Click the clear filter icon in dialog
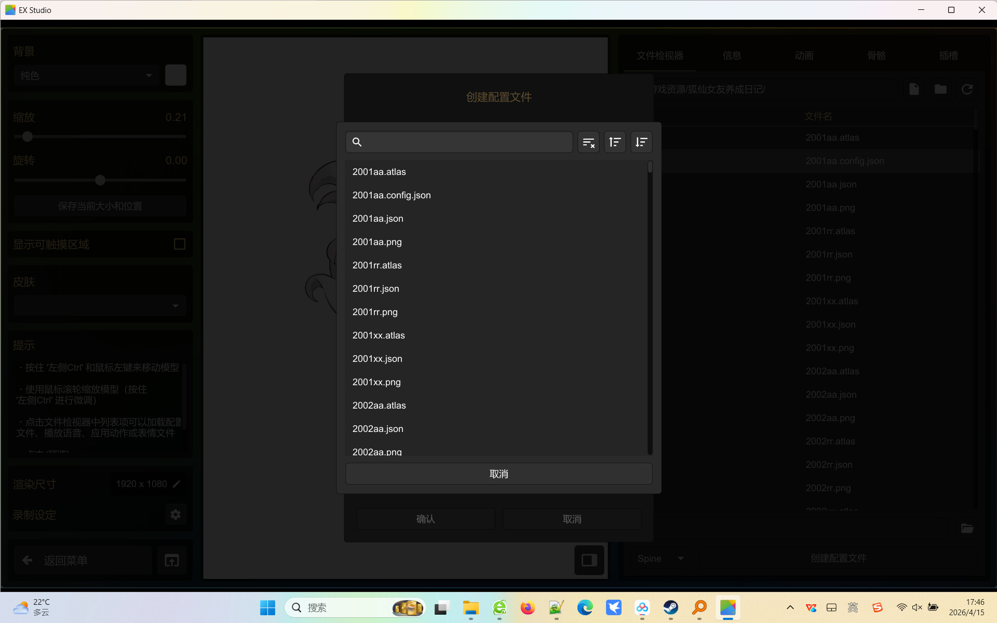The image size is (997, 623). pos(588,142)
